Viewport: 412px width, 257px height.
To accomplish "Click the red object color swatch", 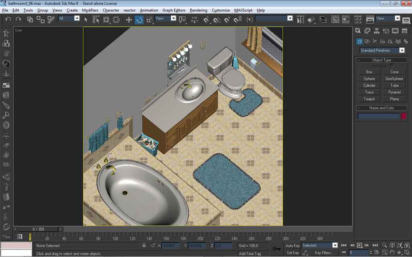I will tap(404, 116).
